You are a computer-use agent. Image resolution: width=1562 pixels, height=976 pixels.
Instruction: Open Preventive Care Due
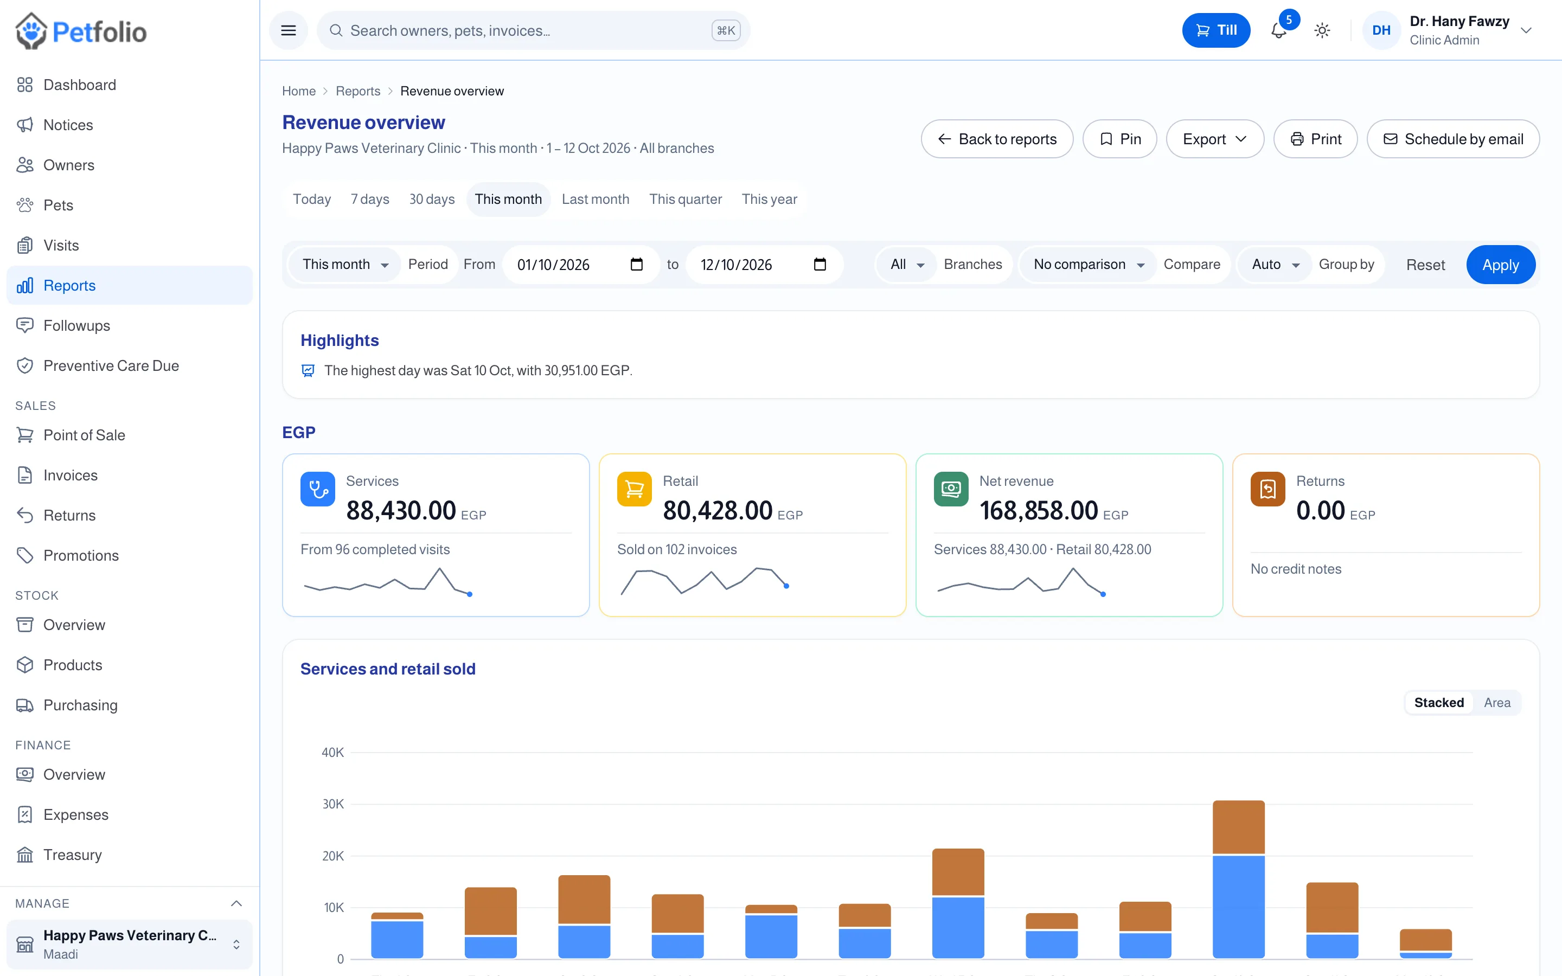[x=129, y=365]
